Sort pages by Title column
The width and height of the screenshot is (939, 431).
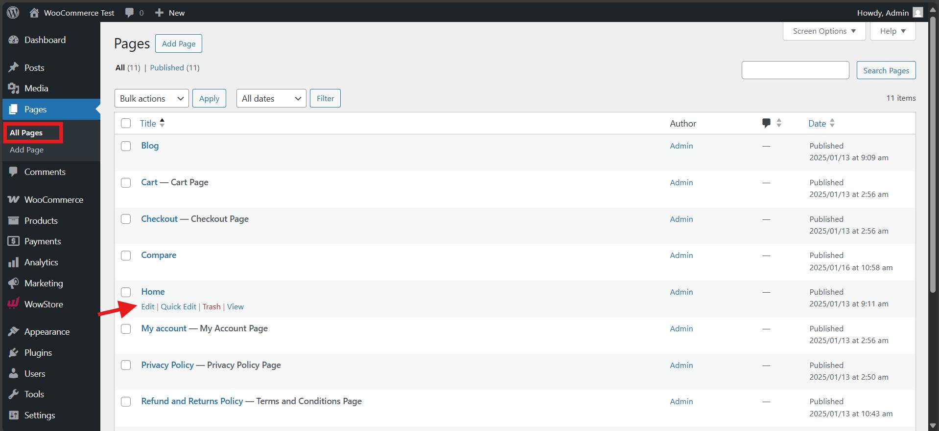pyautogui.click(x=152, y=123)
